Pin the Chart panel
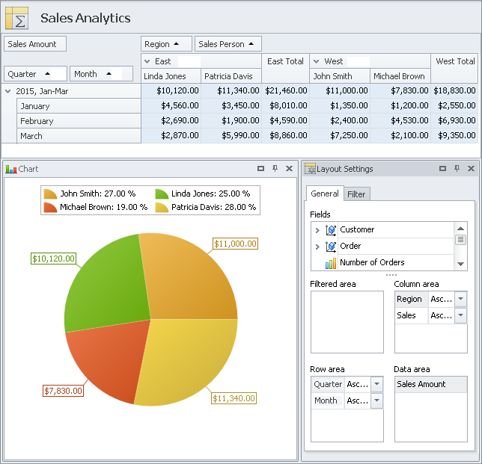The width and height of the screenshot is (482, 464). (x=275, y=169)
